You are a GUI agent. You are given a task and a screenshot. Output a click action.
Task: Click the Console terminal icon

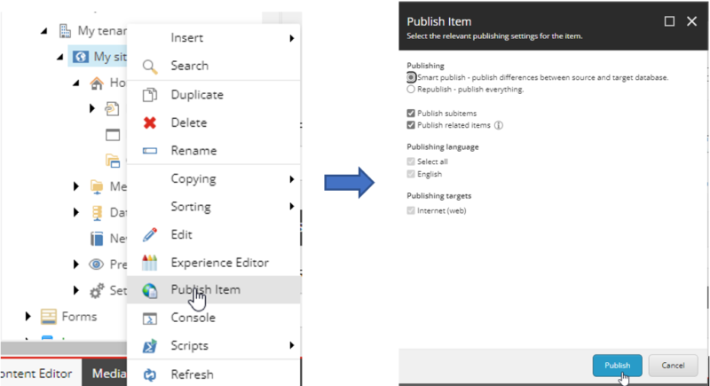(x=149, y=319)
